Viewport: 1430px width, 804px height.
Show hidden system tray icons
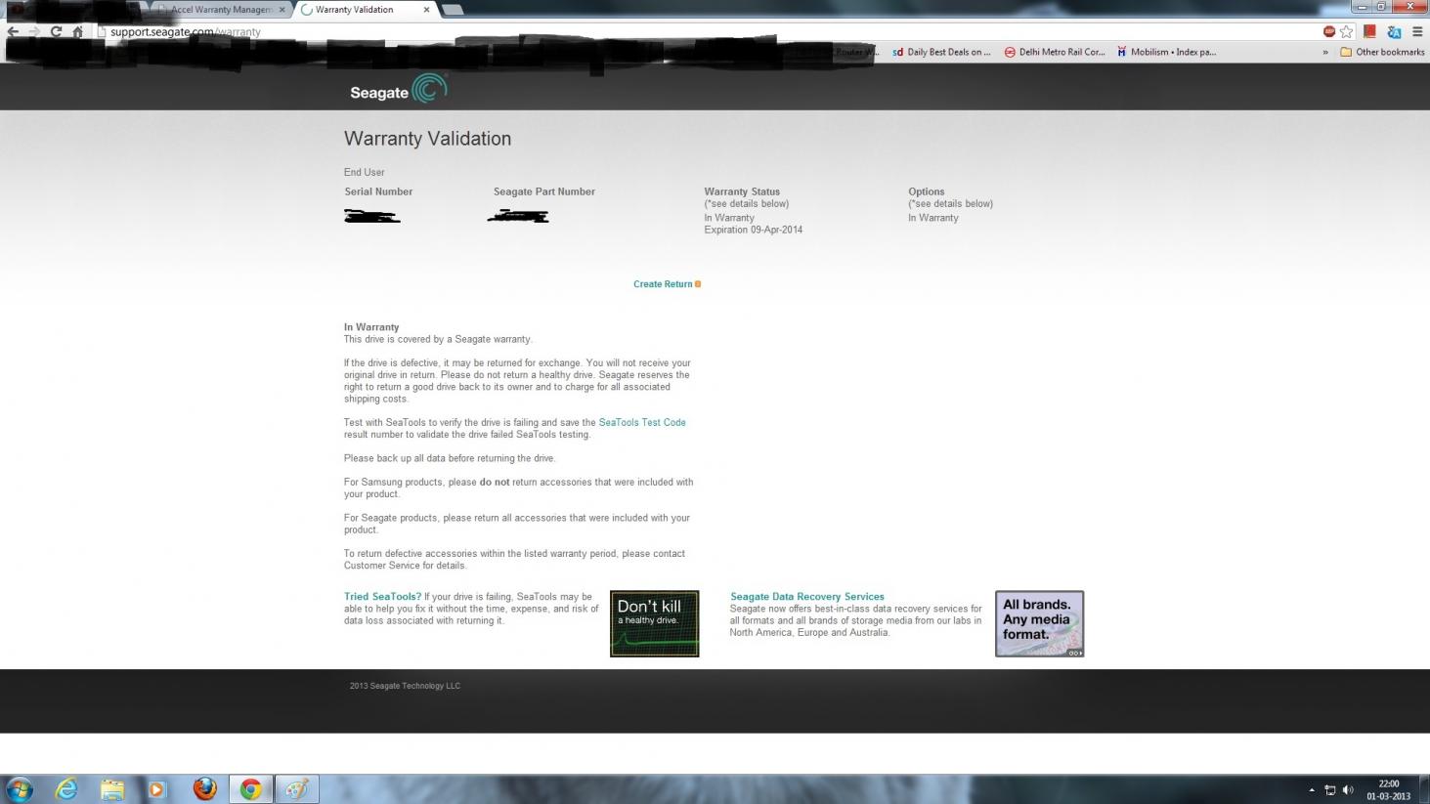click(x=1312, y=789)
